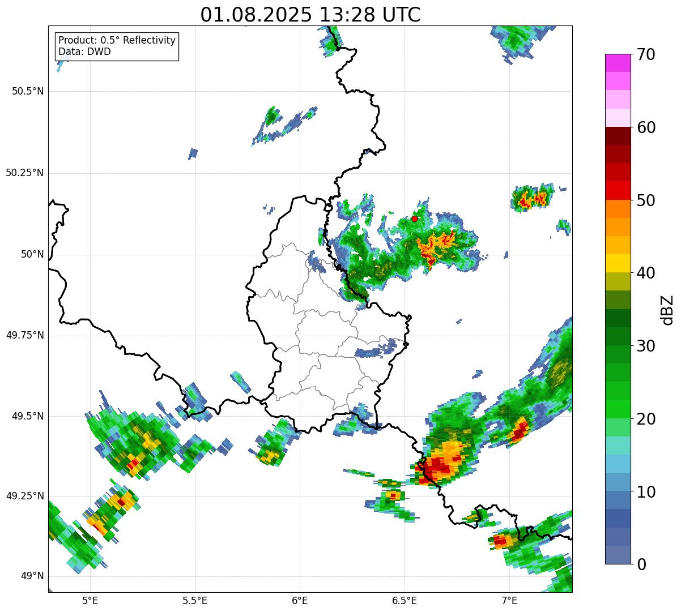Click the magenta swatch at top of colorbar

coord(618,63)
